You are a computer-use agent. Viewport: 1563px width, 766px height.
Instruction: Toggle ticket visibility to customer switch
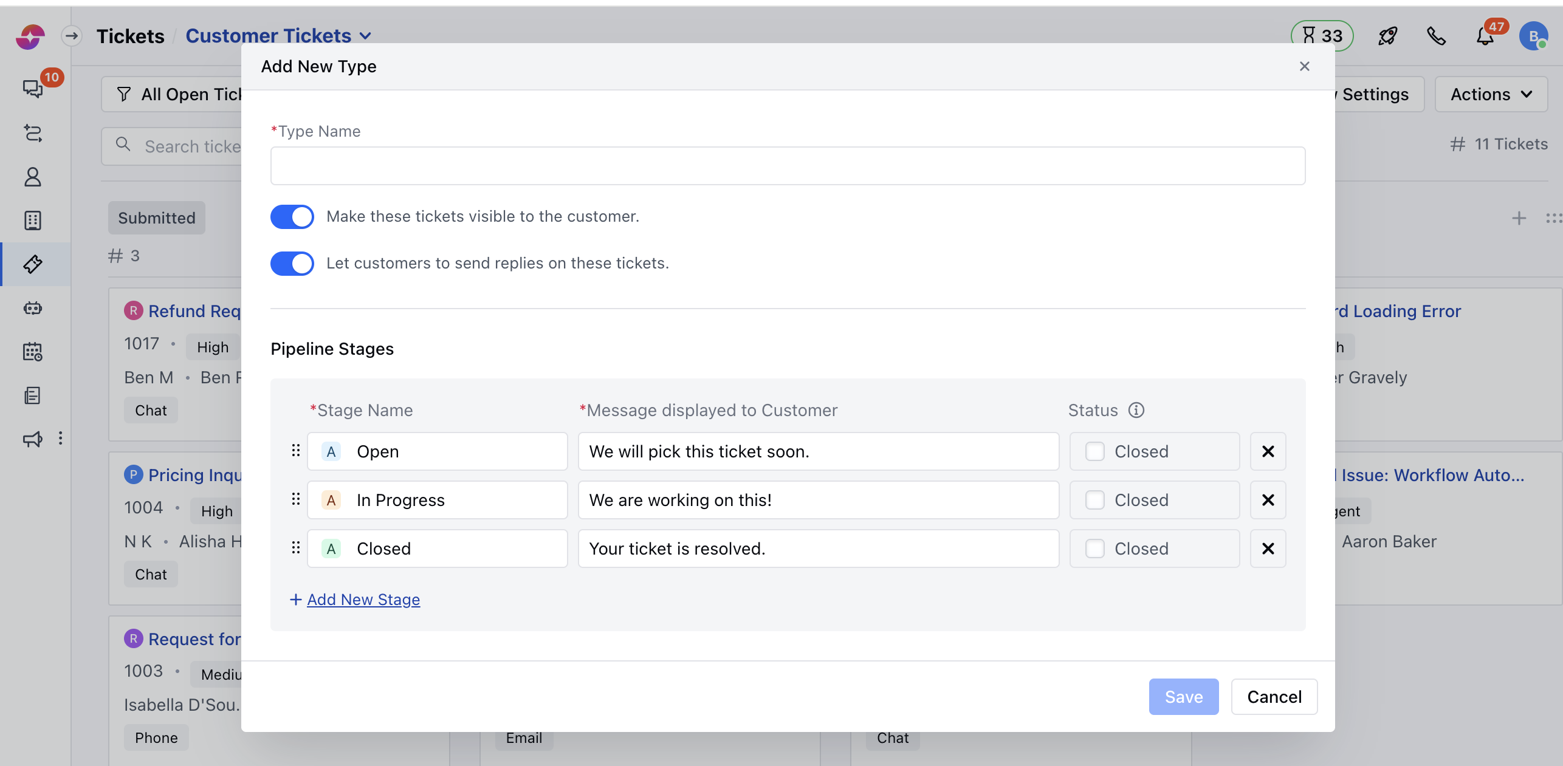(x=292, y=217)
